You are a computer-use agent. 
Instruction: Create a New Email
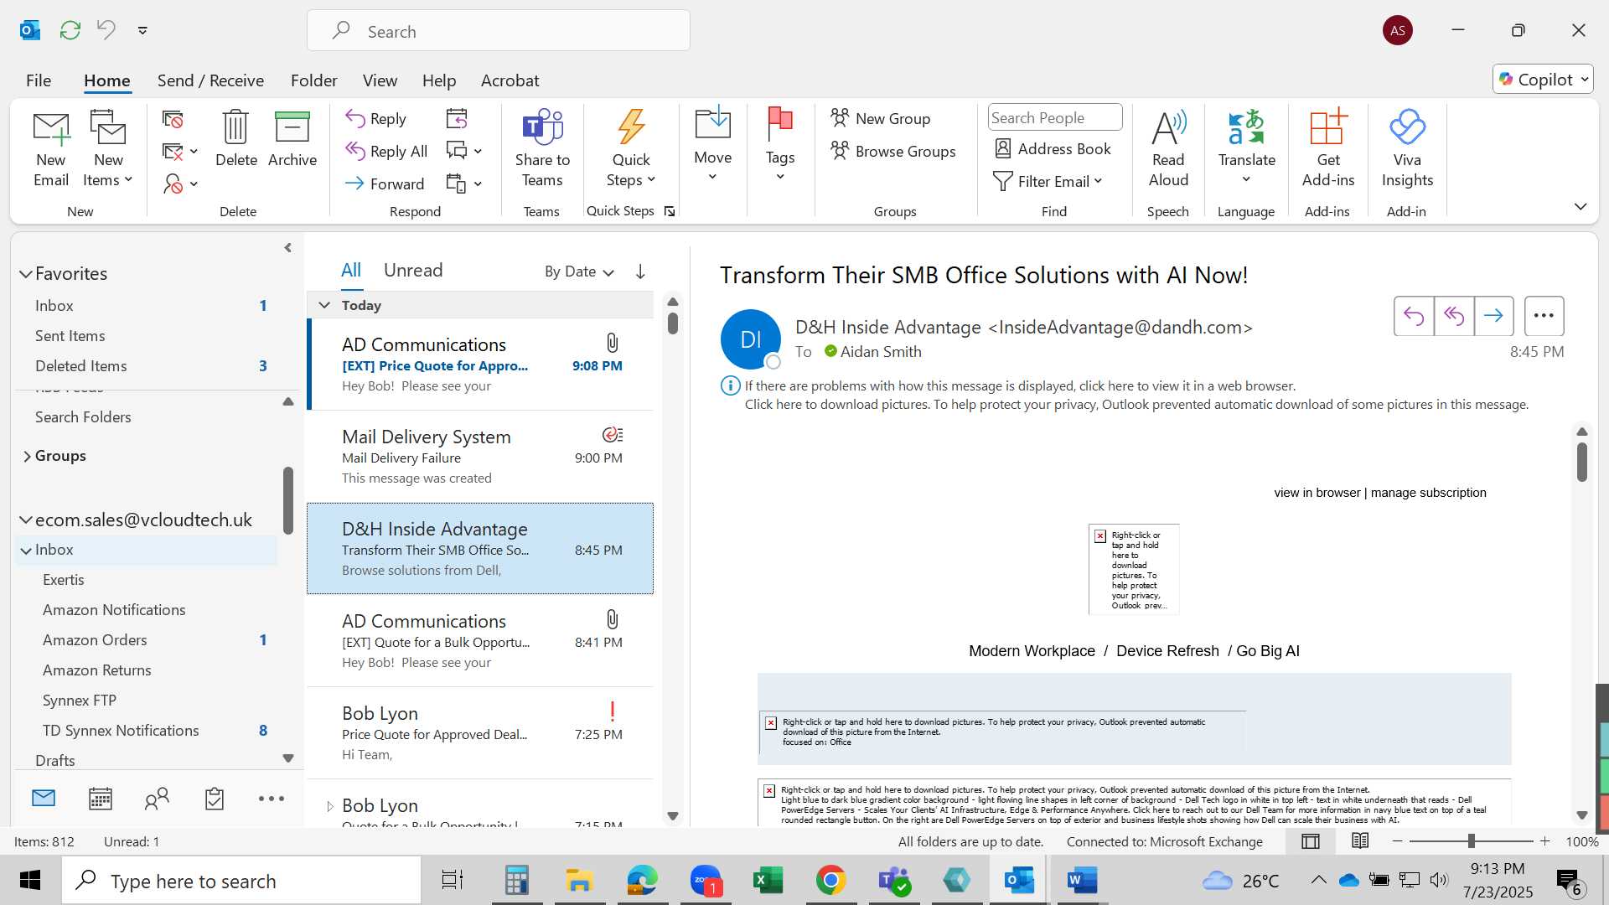(x=51, y=149)
